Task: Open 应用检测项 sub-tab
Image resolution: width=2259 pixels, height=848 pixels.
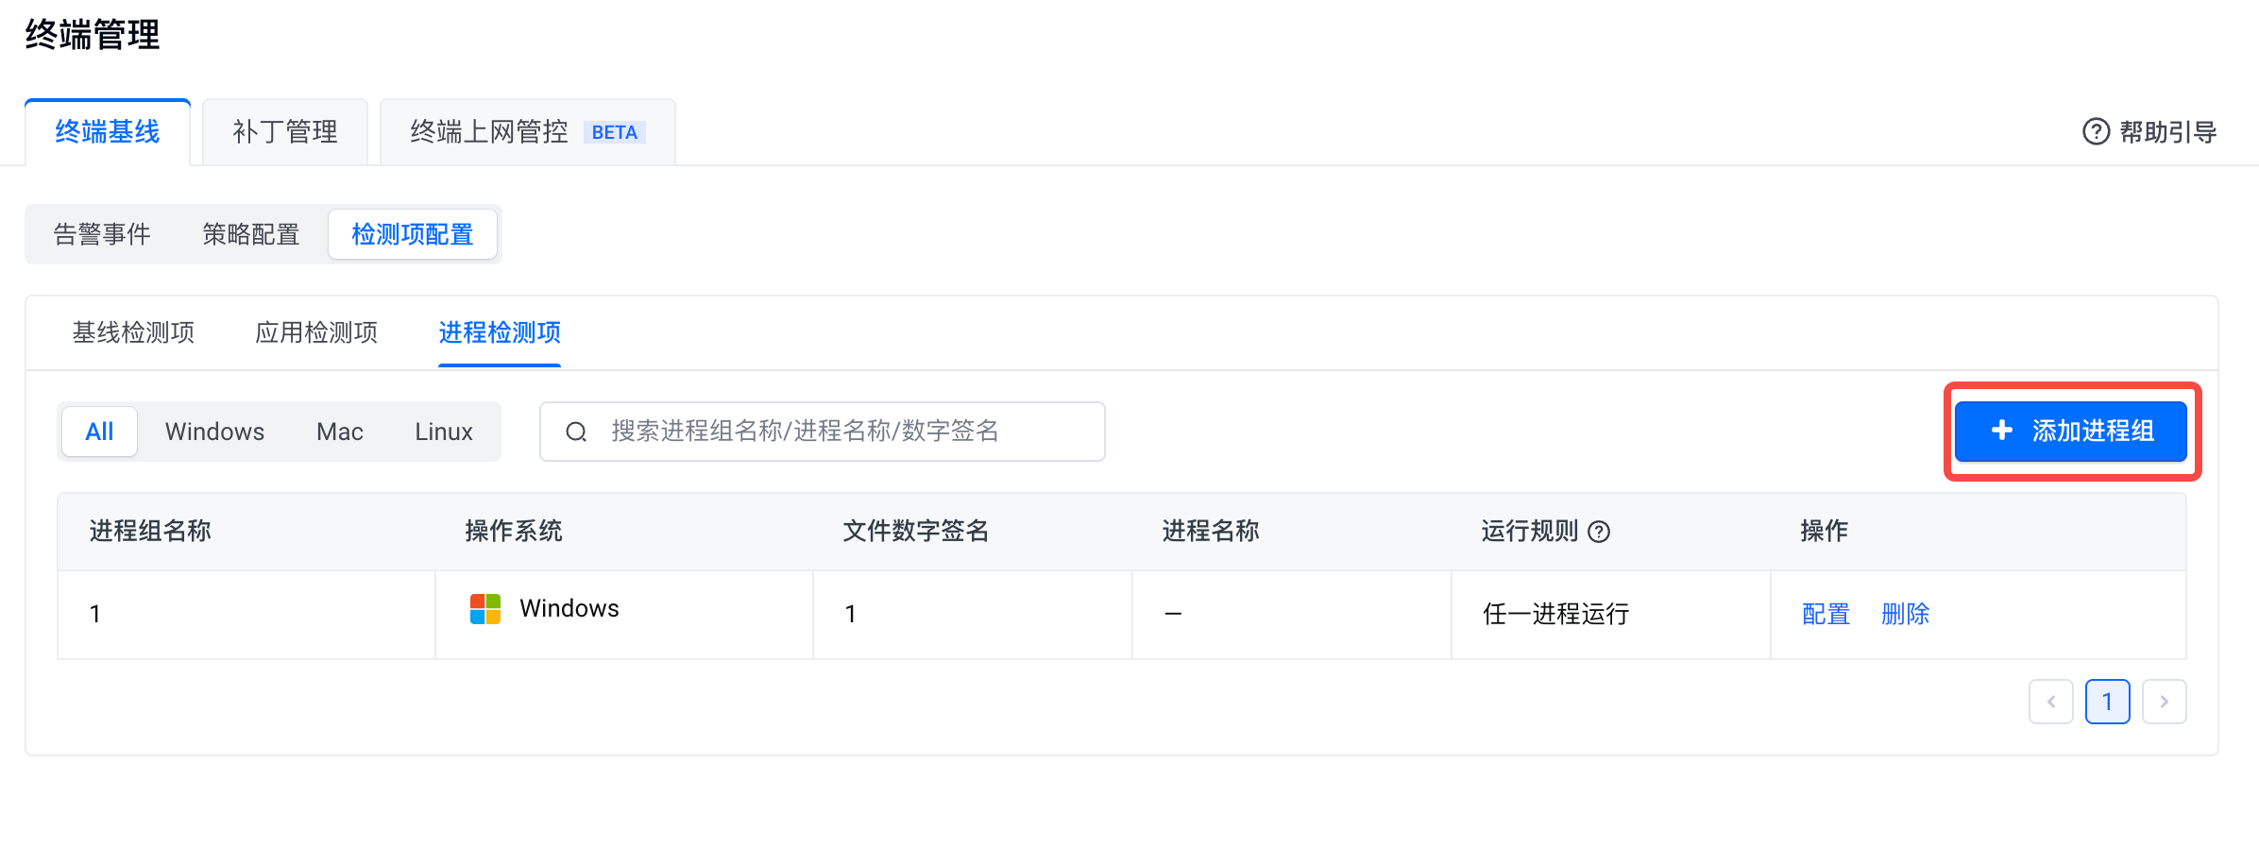Action: pyautogui.click(x=316, y=332)
